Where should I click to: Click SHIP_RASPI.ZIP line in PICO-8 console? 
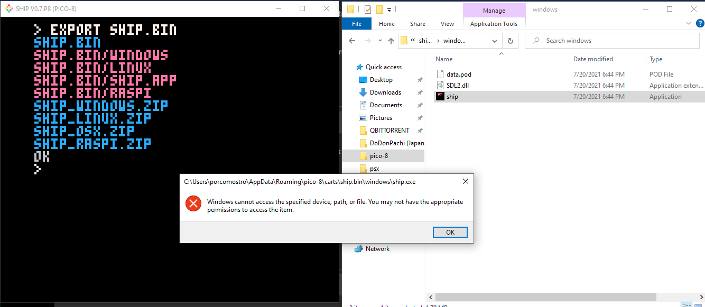click(x=92, y=144)
